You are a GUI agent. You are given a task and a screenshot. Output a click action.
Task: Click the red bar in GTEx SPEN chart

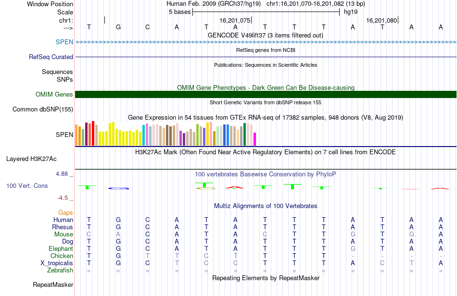(x=93, y=133)
